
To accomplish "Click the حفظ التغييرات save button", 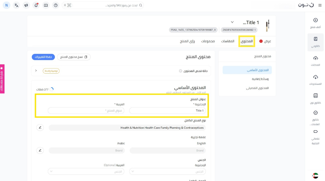I will pos(43,57).
